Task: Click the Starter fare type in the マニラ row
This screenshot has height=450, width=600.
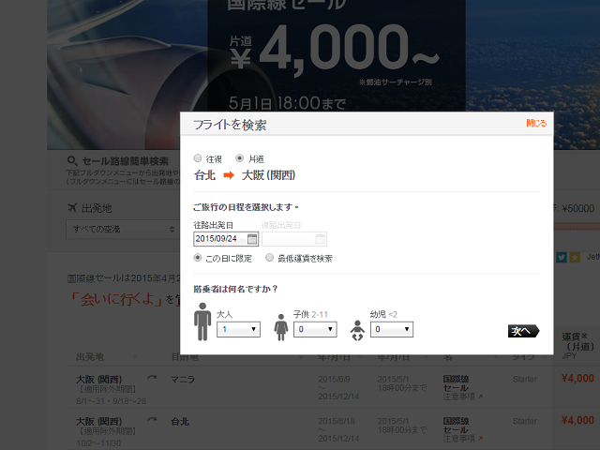Action: pyautogui.click(x=525, y=379)
